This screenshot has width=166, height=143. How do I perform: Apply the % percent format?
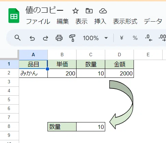click(135, 38)
